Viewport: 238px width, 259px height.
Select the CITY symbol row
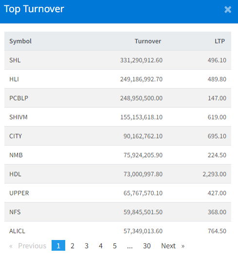click(118, 136)
